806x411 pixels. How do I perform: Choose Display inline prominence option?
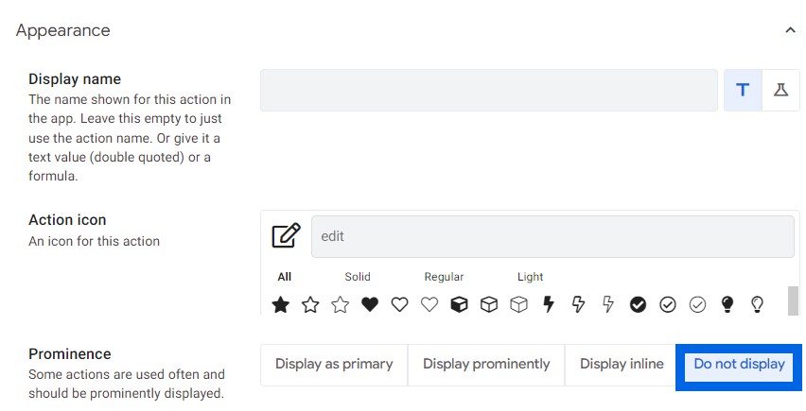click(622, 365)
